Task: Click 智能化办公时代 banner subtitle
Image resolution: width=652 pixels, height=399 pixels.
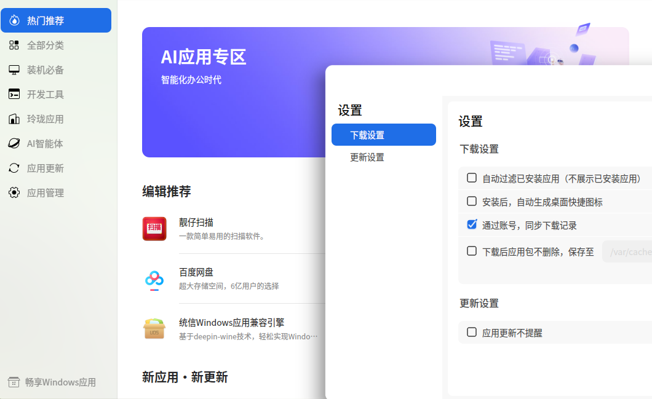Action: click(191, 80)
